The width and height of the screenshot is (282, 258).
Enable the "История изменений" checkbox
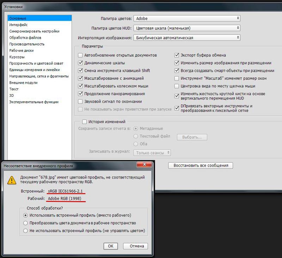click(x=84, y=122)
